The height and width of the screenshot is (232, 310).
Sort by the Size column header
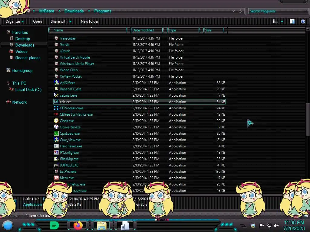(213, 30)
